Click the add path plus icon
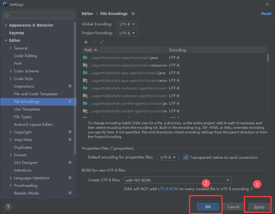Screen dimensions: 275x214 (x=86, y=42)
